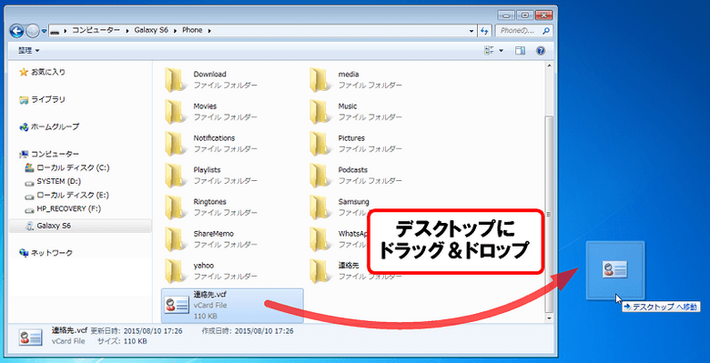
Task: Open address bar history dropdown arrow
Action: (x=472, y=31)
